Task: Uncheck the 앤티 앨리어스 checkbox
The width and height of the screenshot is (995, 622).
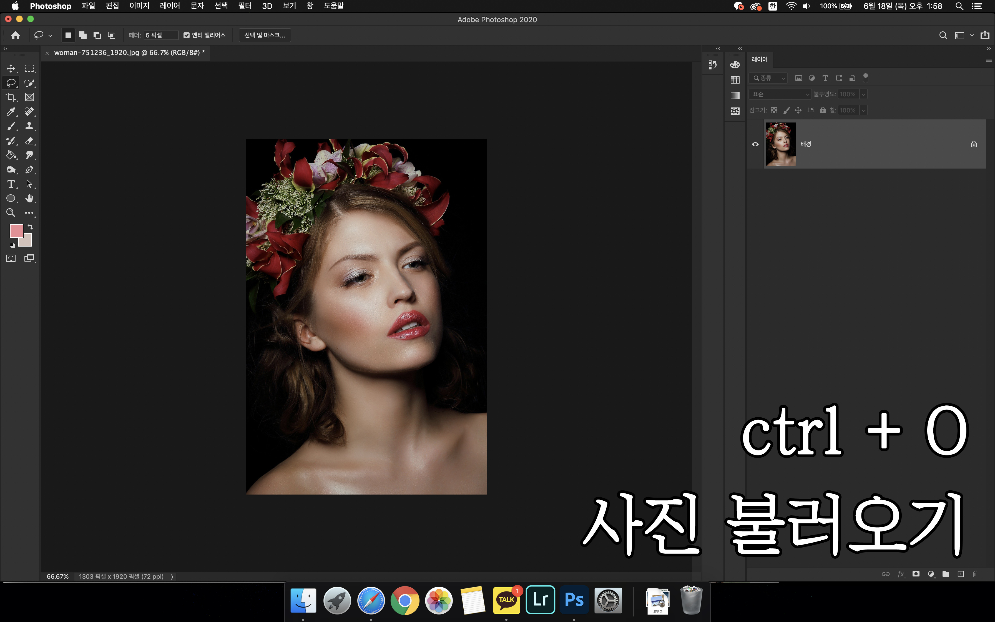Action: 187,35
